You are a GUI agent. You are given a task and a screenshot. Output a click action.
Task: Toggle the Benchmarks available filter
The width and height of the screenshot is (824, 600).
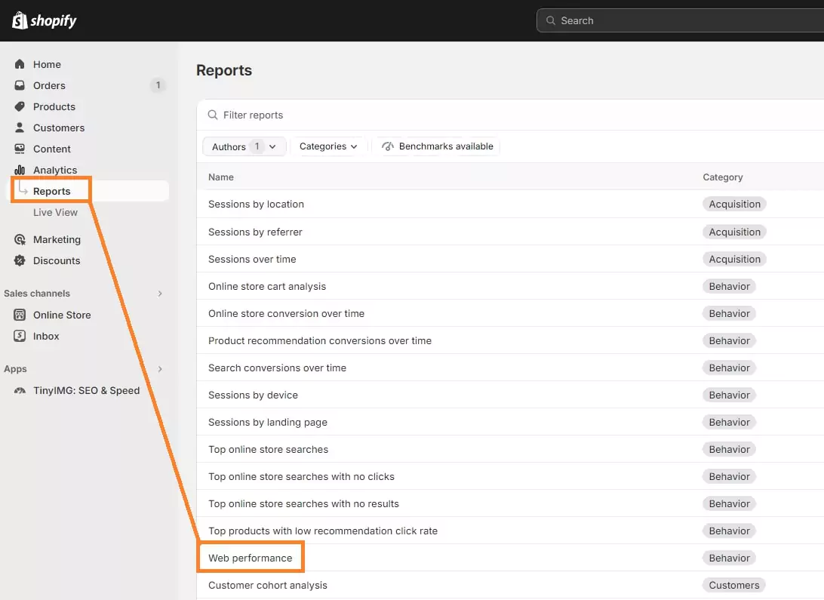pos(437,146)
